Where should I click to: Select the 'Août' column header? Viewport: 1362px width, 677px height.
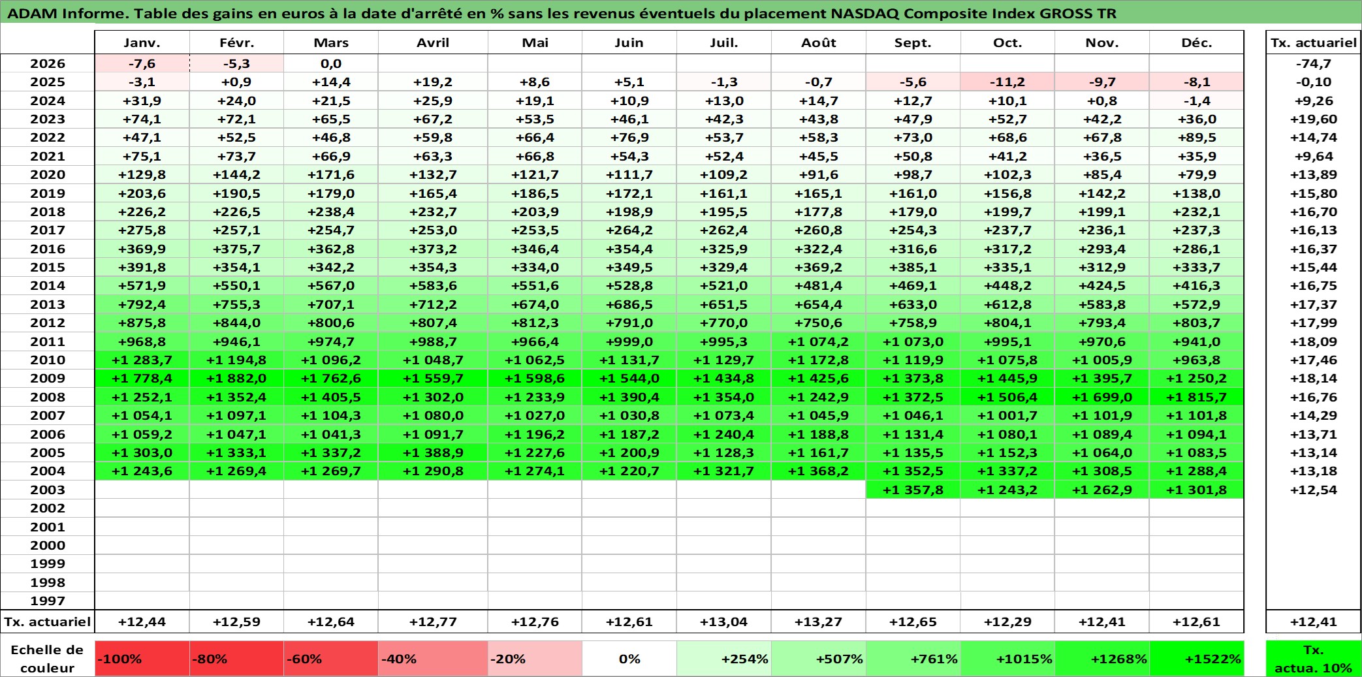[x=819, y=42]
